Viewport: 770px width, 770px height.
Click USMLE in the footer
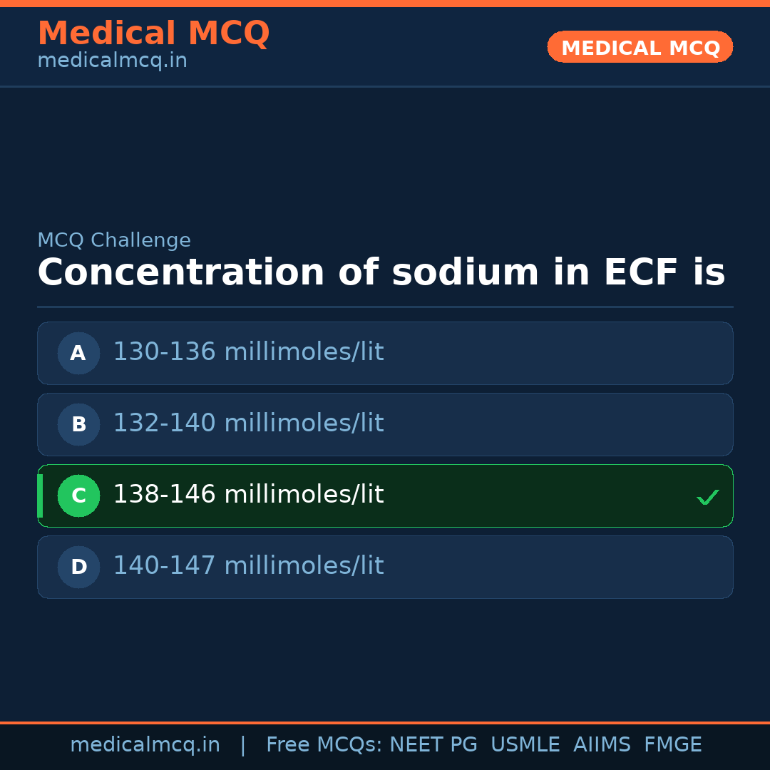525,745
